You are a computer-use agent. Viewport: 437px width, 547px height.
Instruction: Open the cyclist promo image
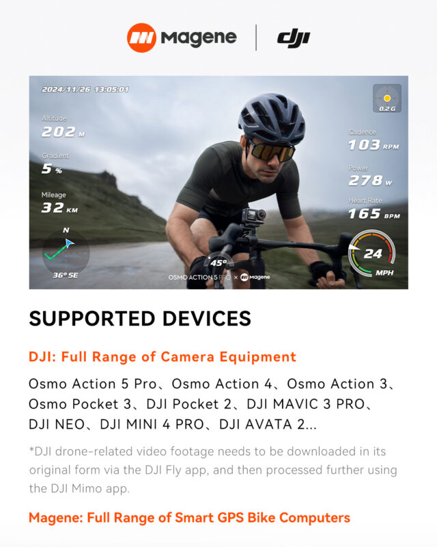pos(218,183)
